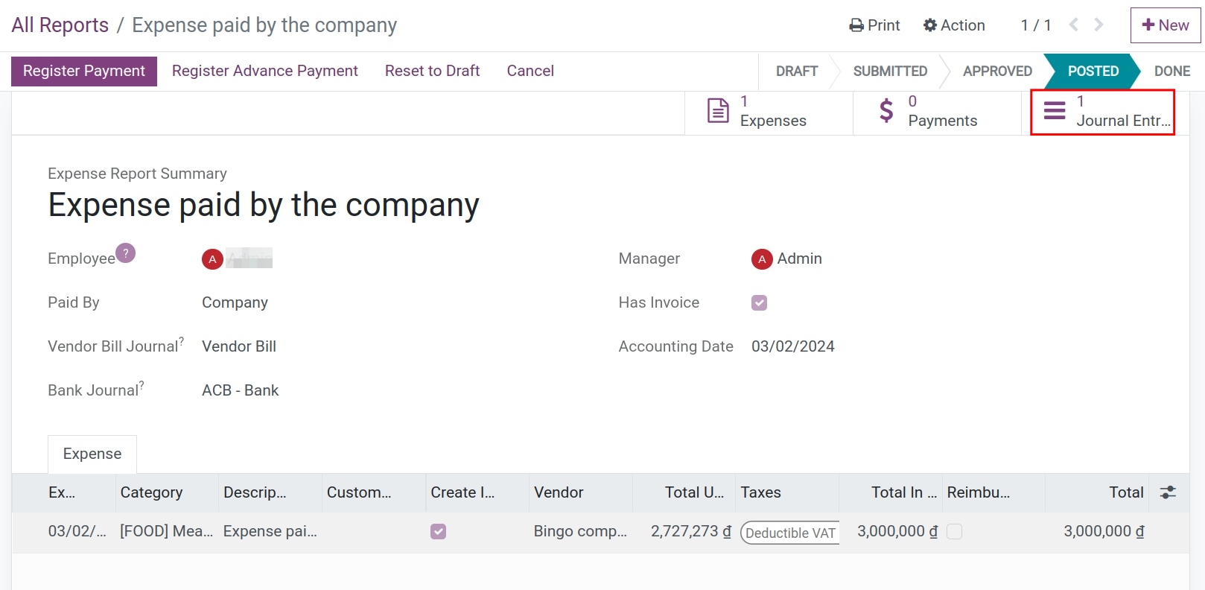Select DONE status stage

pyautogui.click(x=1171, y=71)
